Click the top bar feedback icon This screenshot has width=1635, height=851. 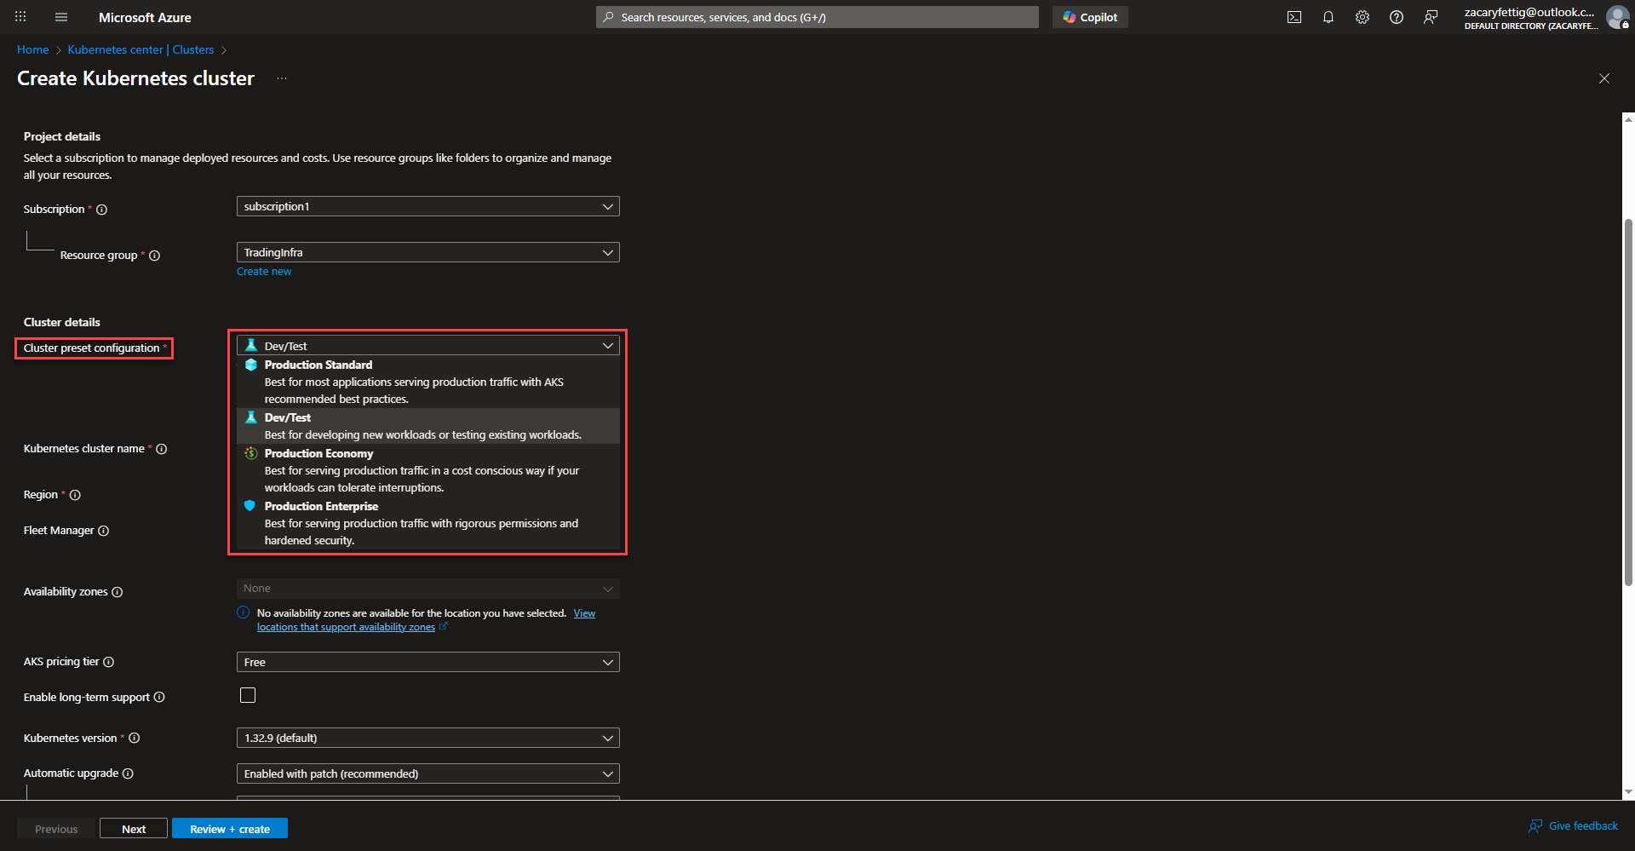tap(1430, 17)
